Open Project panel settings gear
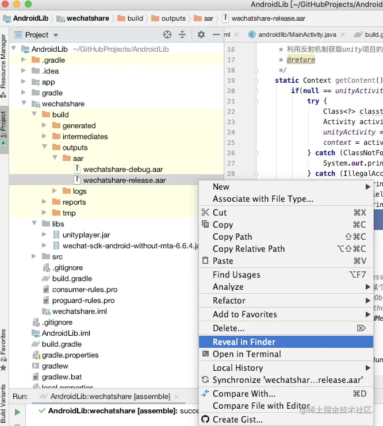Viewport: 383px width, 426px height. click(201, 34)
